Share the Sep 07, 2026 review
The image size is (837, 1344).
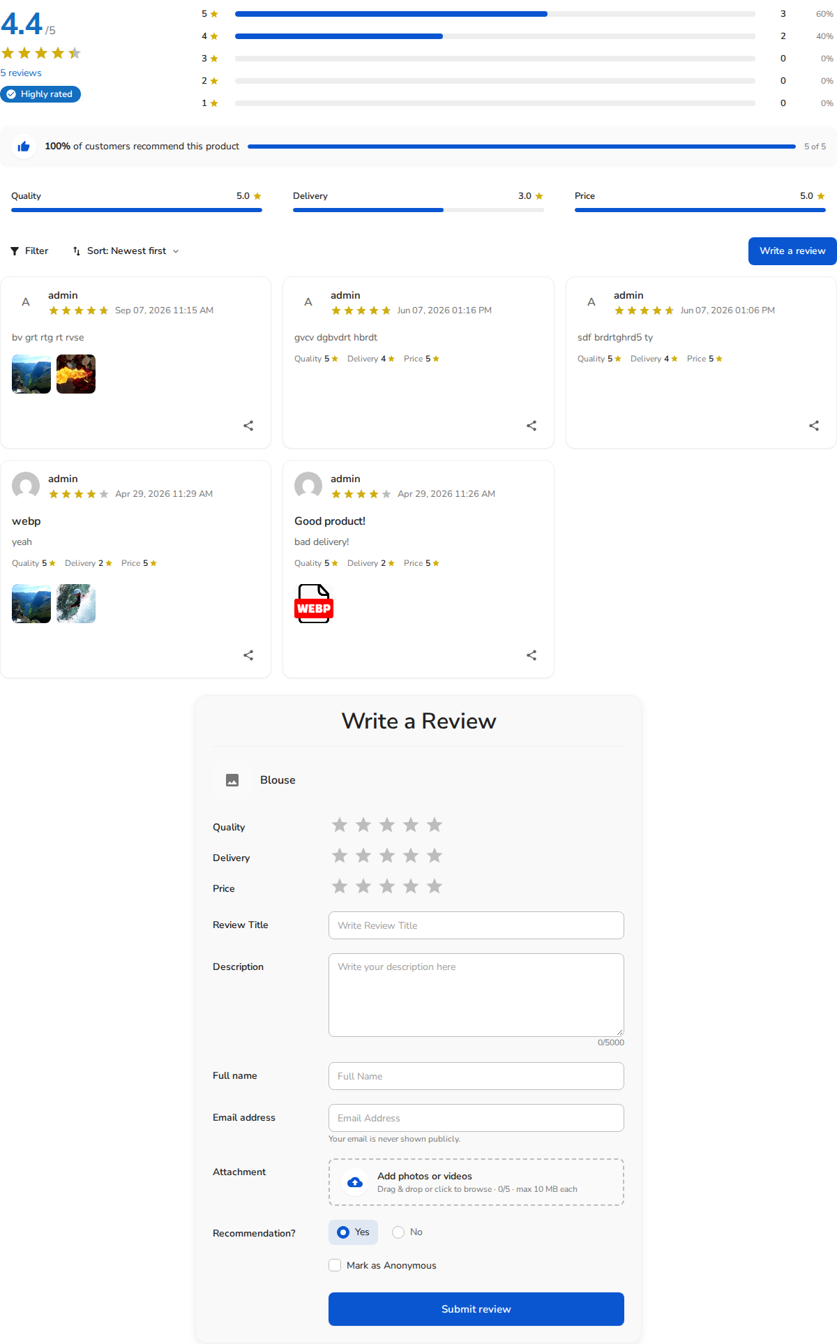pyautogui.click(x=248, y=426)
